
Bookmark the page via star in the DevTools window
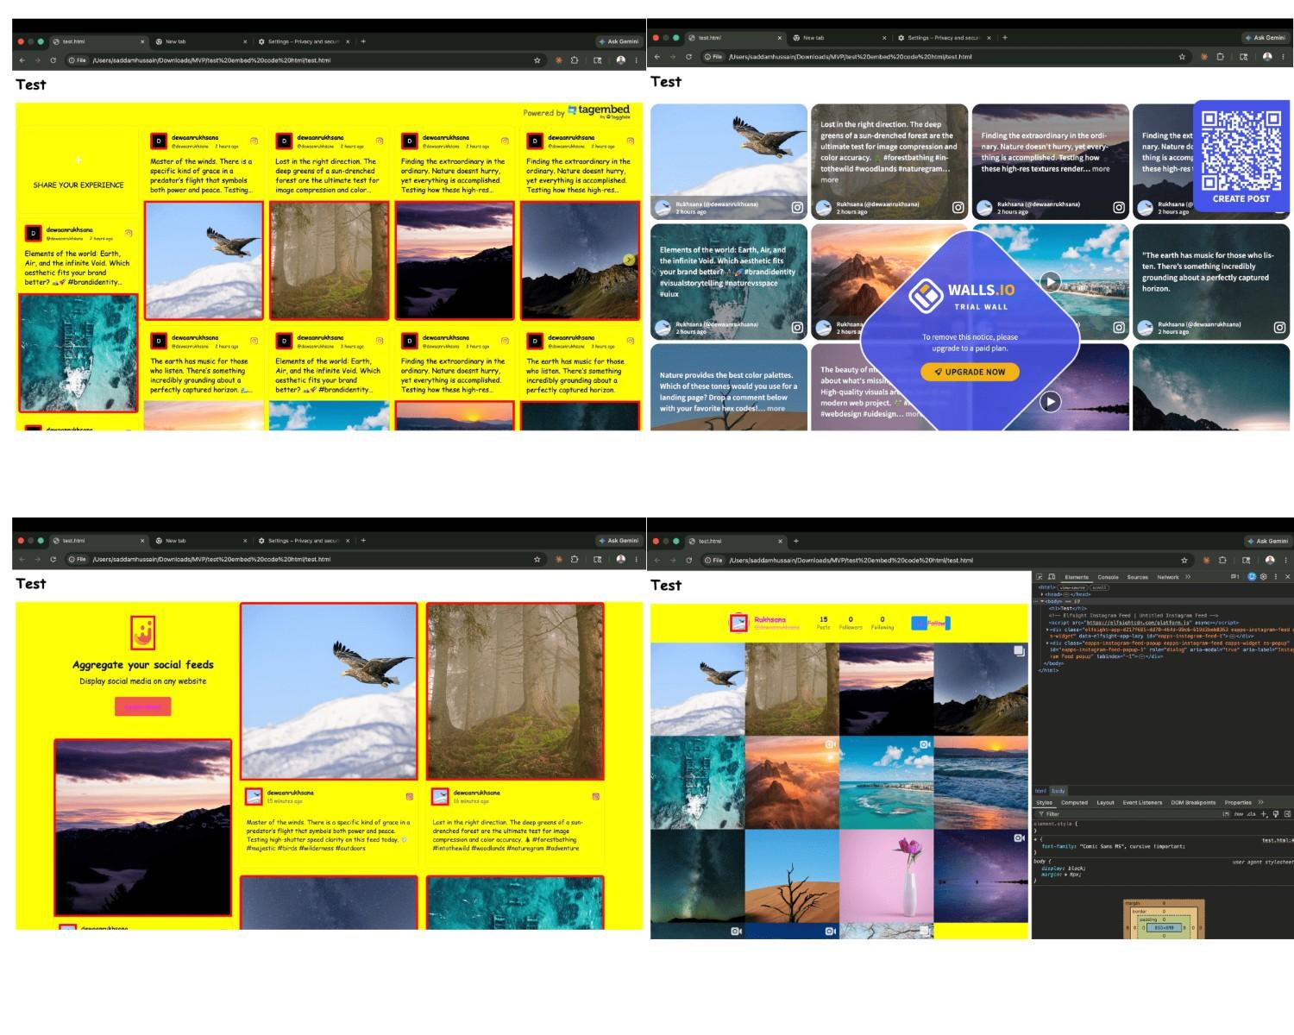1184,560
